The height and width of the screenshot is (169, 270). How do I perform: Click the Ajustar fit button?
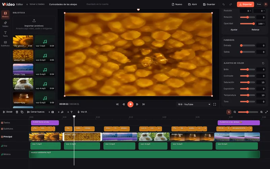[234, 30]
